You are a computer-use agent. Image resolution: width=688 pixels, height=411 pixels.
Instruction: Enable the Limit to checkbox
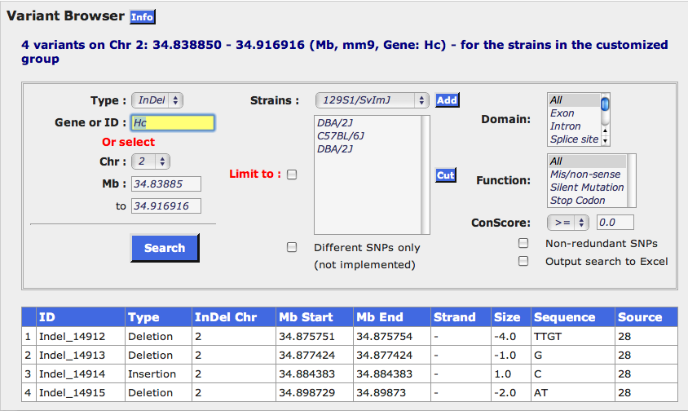pos(292,174)
